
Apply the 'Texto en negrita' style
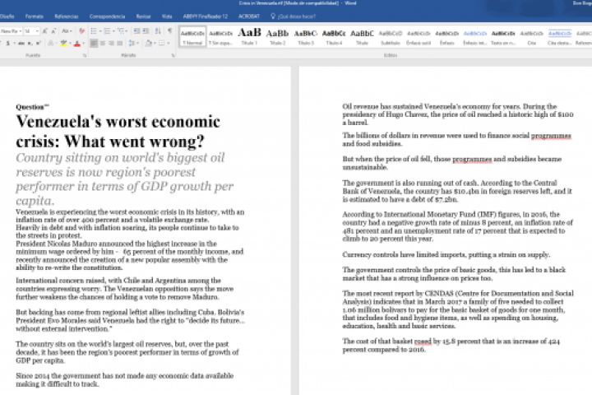[x=503, y=37]
